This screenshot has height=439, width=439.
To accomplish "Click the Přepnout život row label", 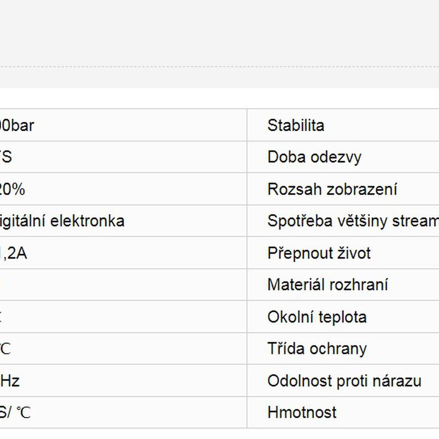I will 319,253.
